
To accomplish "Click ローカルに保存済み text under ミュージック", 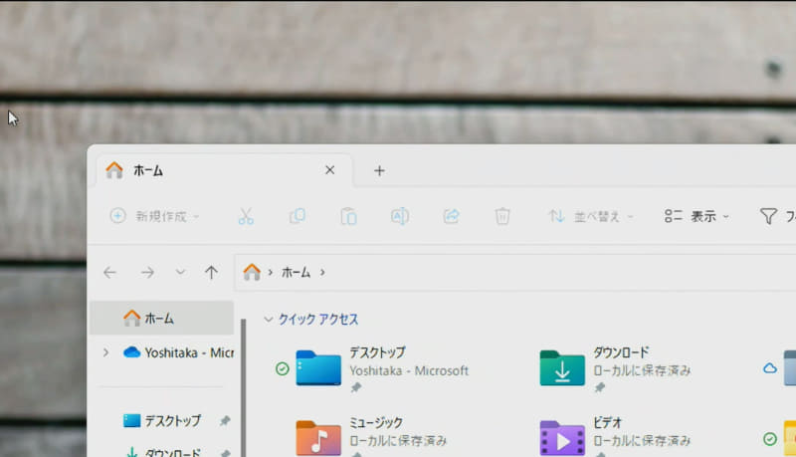I will point(398,440).
